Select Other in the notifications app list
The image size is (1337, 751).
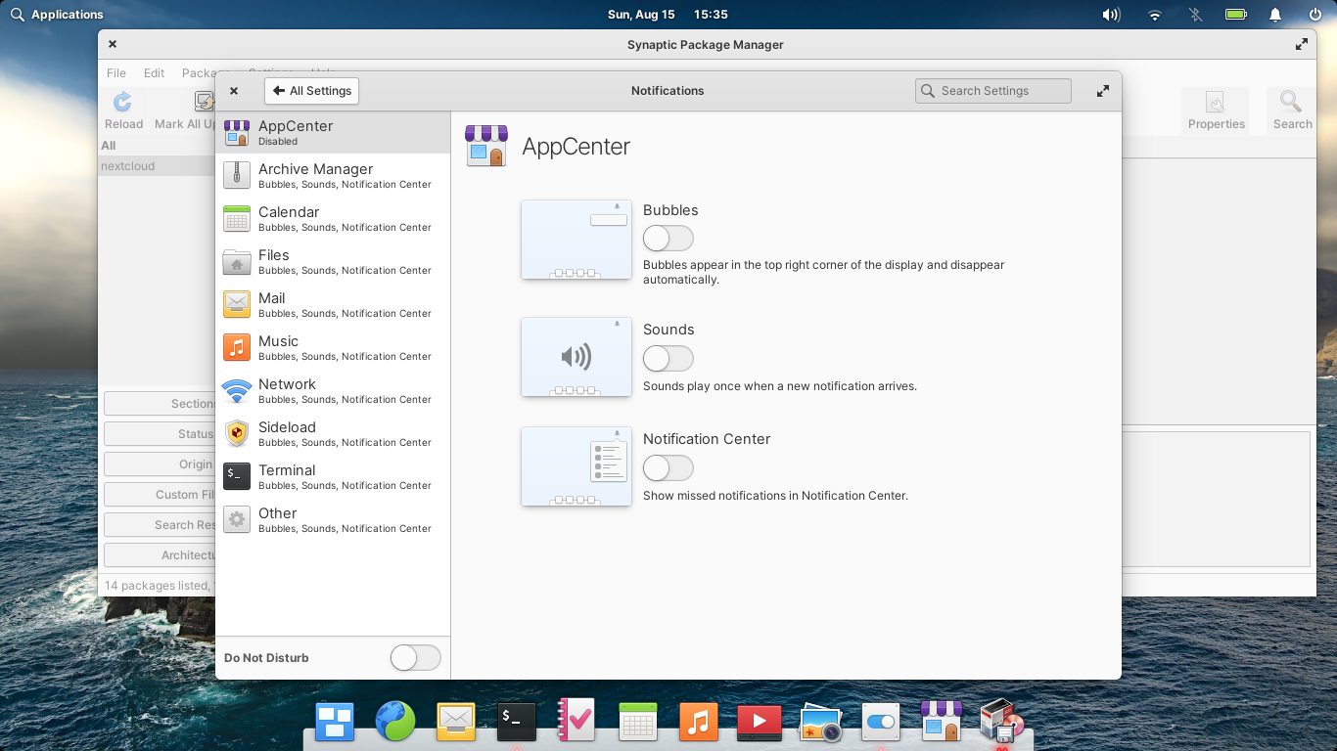pyautogui.click(x=333, y=519)
